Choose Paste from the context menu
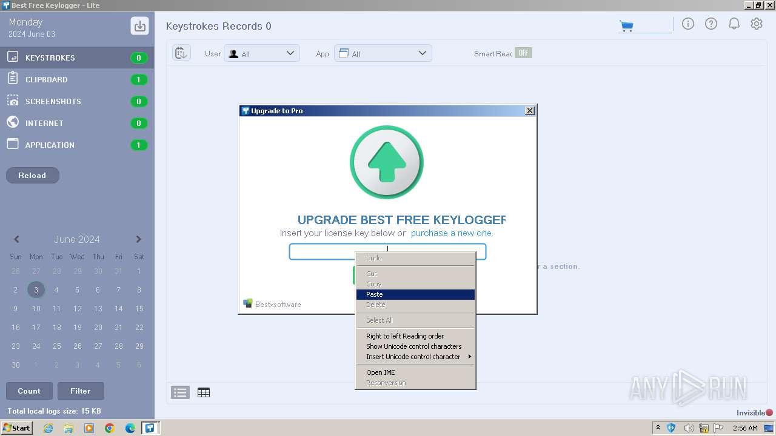The width and height of the screenshot is (776, 436). (x=415, y=294)
